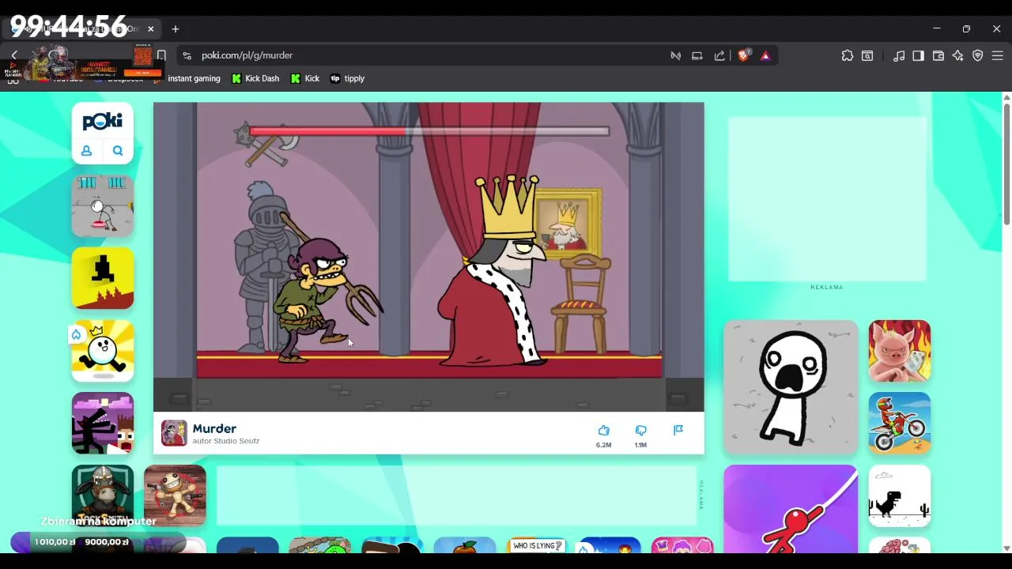1012x569 pixels.
Task: Open the Leo AI sparkle icon
Action: coord(958,55)
